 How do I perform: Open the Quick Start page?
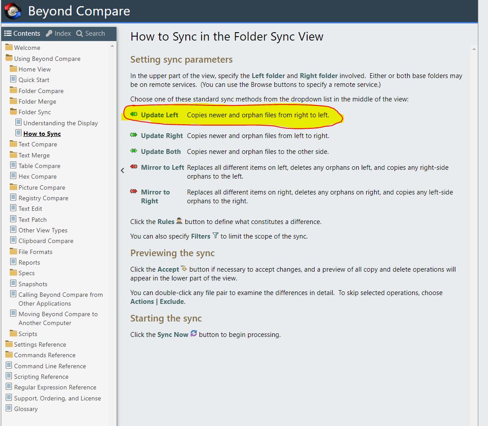click(30, 80)
